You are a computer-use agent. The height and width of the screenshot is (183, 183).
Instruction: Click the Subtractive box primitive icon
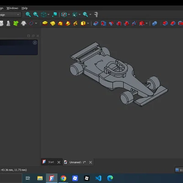pos(142,23)
